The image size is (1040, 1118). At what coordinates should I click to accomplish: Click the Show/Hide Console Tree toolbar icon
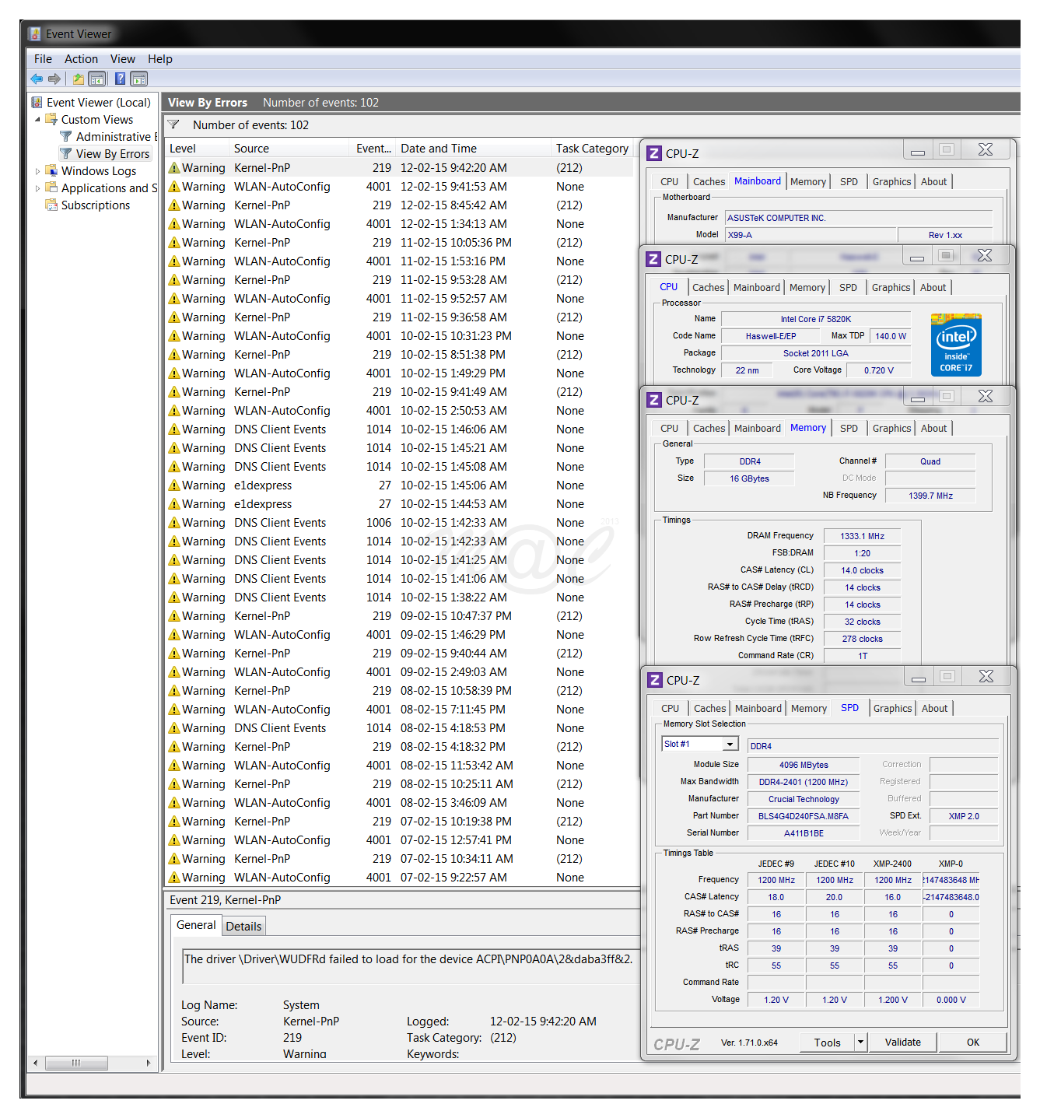pyautogui.click(x=97, y=79)
